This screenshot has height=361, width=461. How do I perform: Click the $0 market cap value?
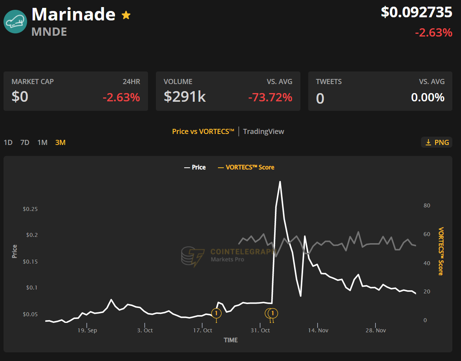[20, 97]
